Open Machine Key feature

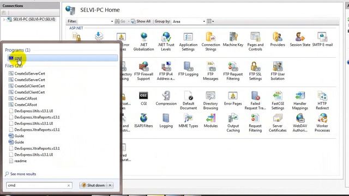click(x=233, y=40)
